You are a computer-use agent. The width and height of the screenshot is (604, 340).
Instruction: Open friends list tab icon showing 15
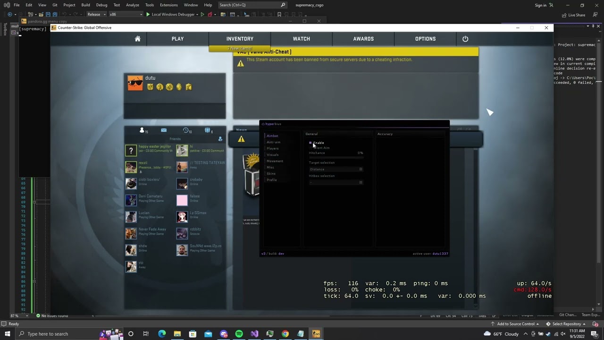tap(143, 130)
